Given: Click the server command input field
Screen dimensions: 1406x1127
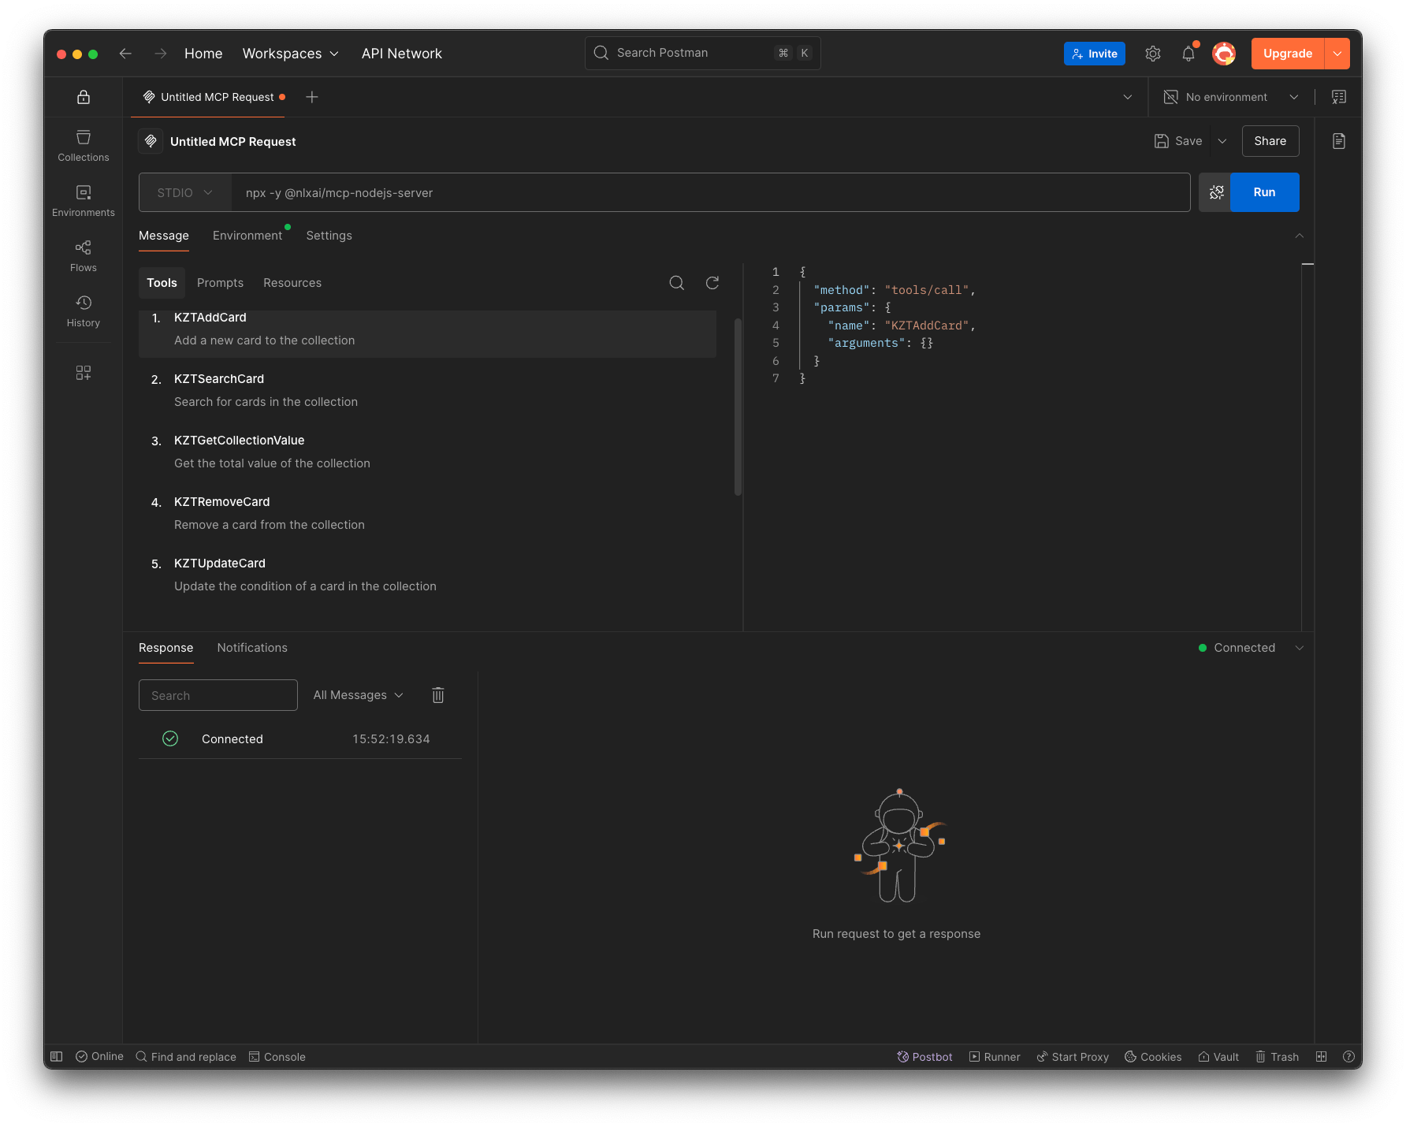Looking at the screenshot, I should [x=710, y=193].
